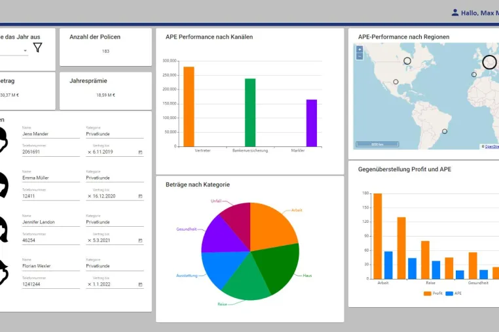This screenshot has width=499, height=332.
Task: Select the map marker over Texas
Action: pos(396,82)
